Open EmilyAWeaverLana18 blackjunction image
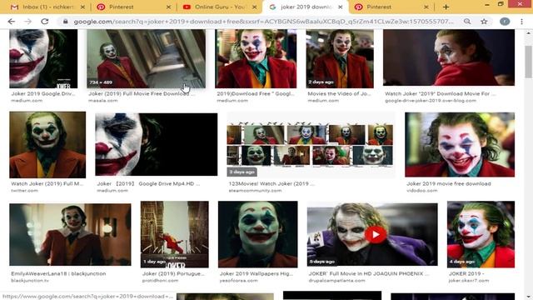Viewport: 533px width, 300px height. pos(70,235)
